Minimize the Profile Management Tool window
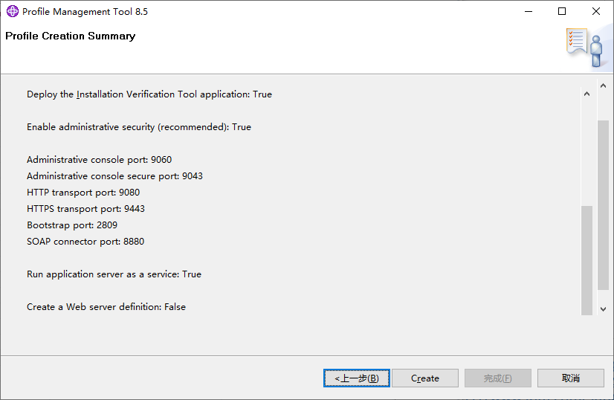This screenshot has height=400, width=614. pyautogui.click(x=528, y=12)
